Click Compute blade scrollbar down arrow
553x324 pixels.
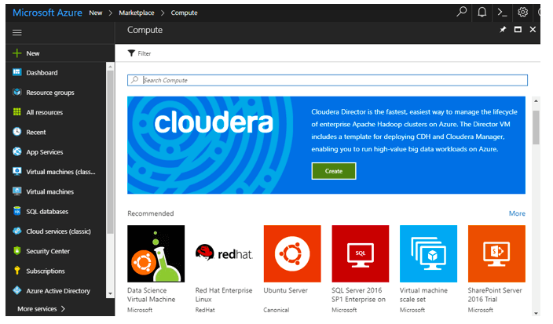[536, 313]
